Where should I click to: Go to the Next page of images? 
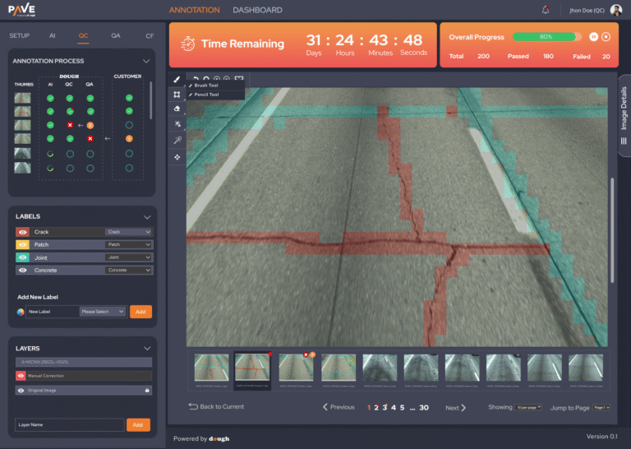456,407
